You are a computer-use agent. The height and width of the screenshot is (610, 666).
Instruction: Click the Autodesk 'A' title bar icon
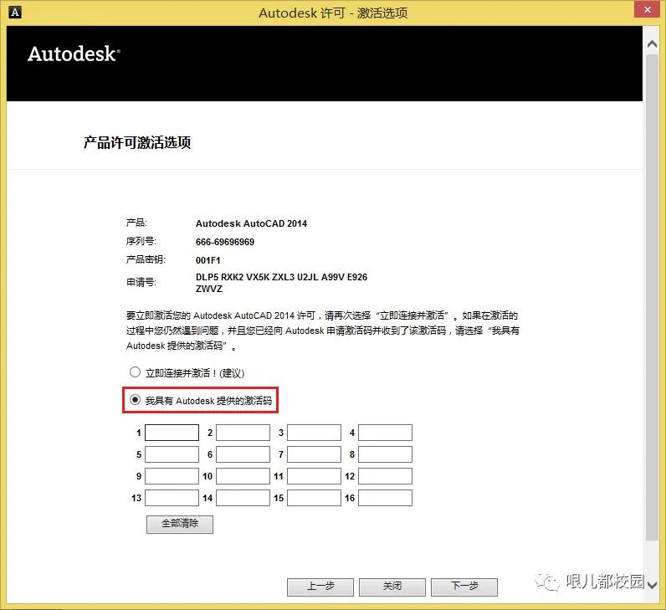(x=15, y=12)
